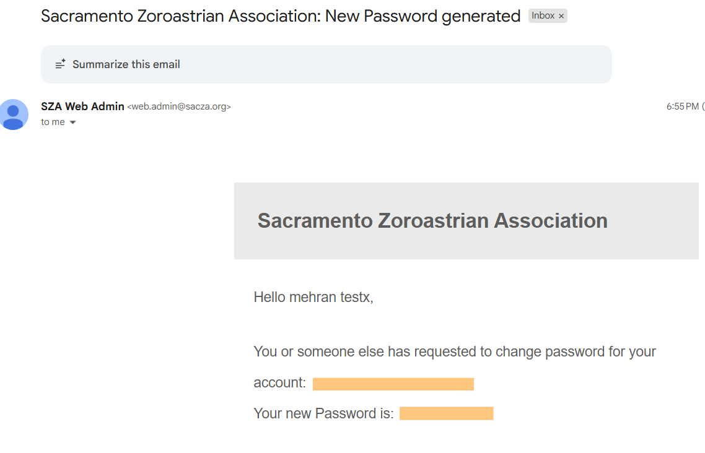705x453 pixels.
Task: Click the web.admin@sacza.org email address
Action: click(x=178, y=107)
